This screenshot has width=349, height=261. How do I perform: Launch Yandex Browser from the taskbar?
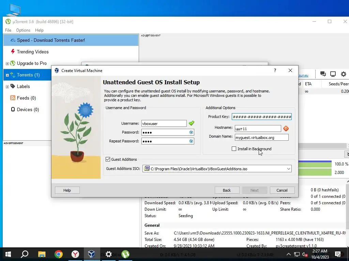(75, 254)
